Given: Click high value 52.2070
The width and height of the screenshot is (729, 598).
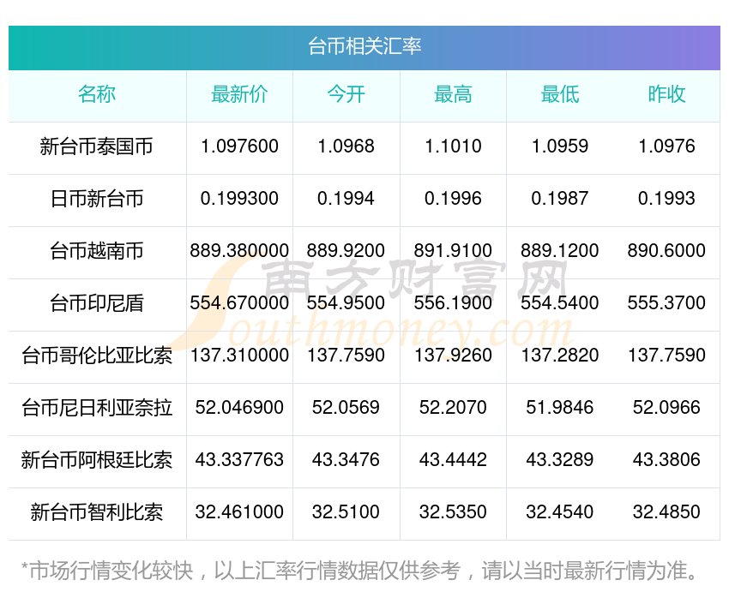Looking at the screenshot, I should click(453, 408).
